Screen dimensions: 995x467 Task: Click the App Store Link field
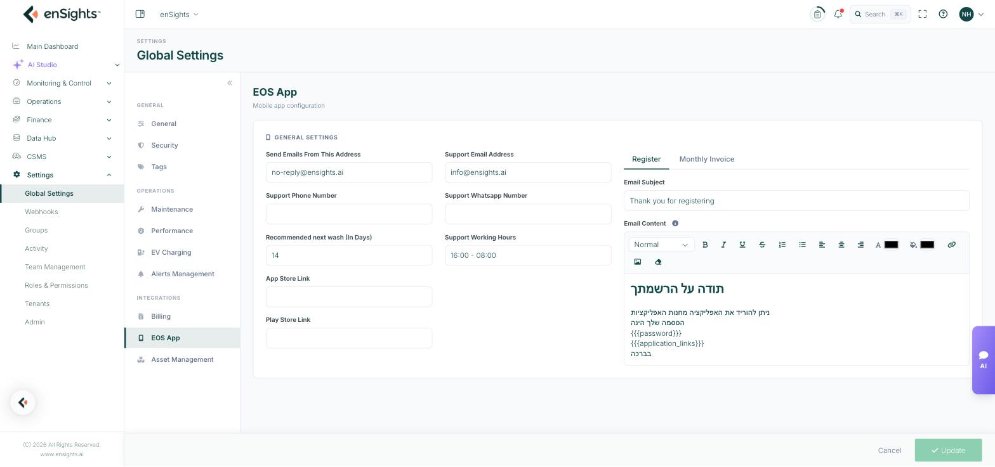coord(349,297)
